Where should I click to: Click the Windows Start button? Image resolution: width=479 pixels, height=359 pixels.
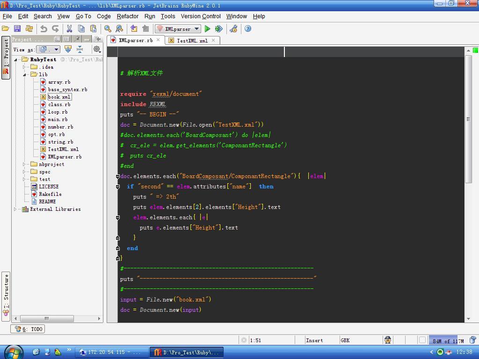(14, 352)
